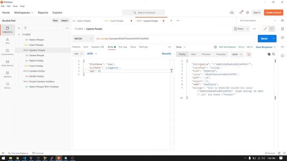The height and width of the screenshot is (161, 287).
Task: Open documentation icon in right sidebar
Action: click(283, 29)
